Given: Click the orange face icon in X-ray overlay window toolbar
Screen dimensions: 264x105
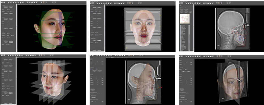Looking at the screenshot, I should pyautogui.click(x=131, y=56).
